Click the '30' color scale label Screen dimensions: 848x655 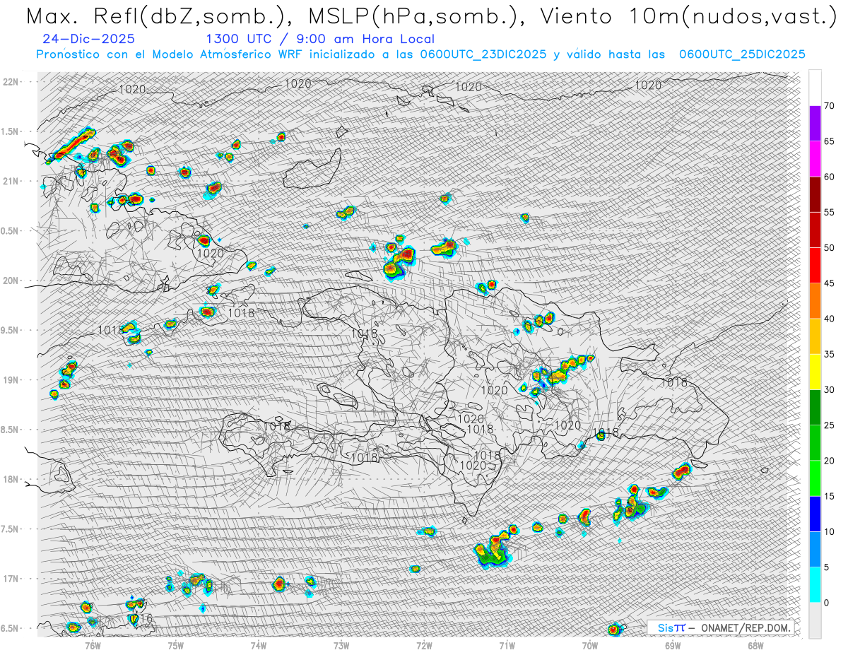[829, 390]
